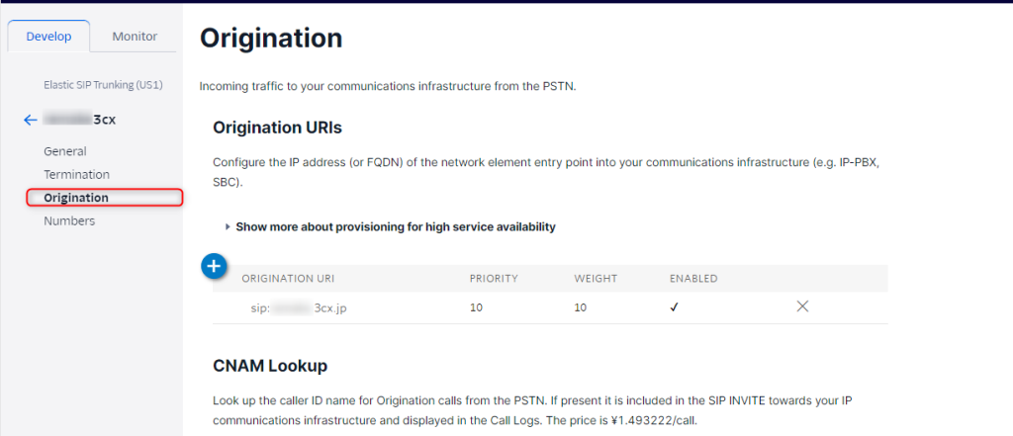1013x436 pixels.
Task: Click the priority value 10 in URI row
Action: (476, 307)
